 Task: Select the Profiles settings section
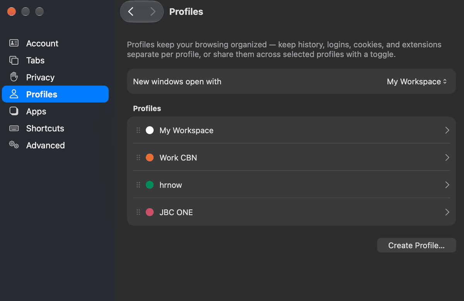55,94
